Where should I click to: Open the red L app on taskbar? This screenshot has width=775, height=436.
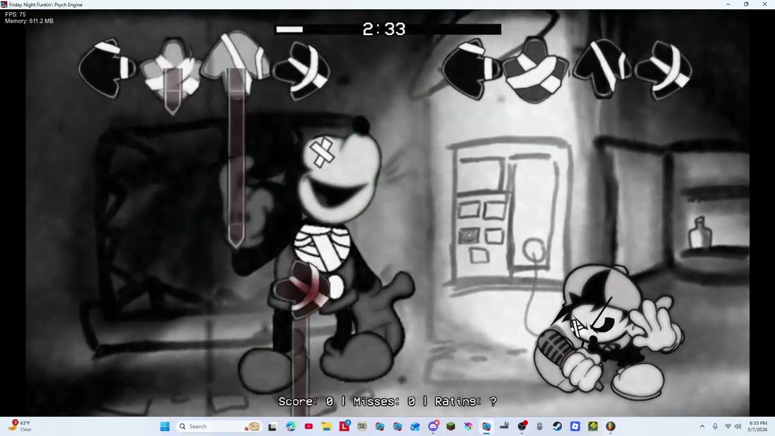(344, 426)
